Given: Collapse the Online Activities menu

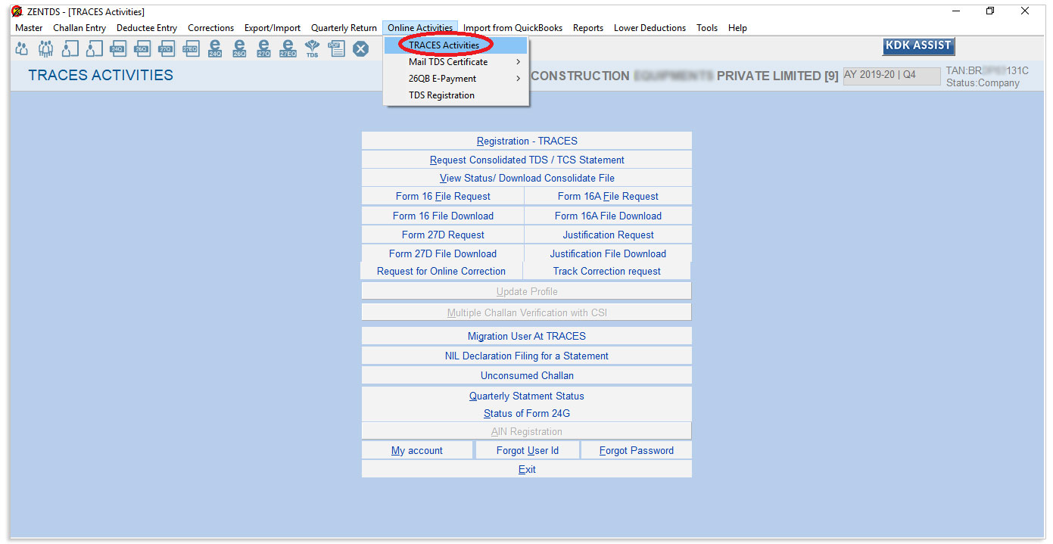Looking at the screenshot, I should pyautogui.click(x=420, y=28).
